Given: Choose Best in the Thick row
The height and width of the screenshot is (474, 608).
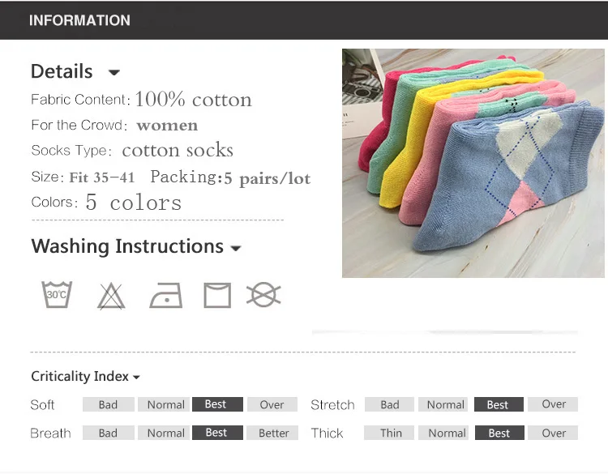Looking at the screenshot, I should coord(499,433).
